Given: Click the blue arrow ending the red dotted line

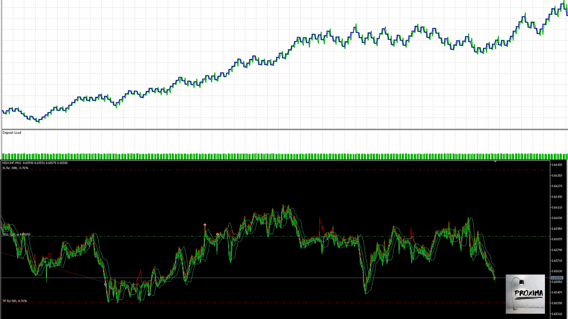Looking at the screenshot, I should (x=105, y=284).
